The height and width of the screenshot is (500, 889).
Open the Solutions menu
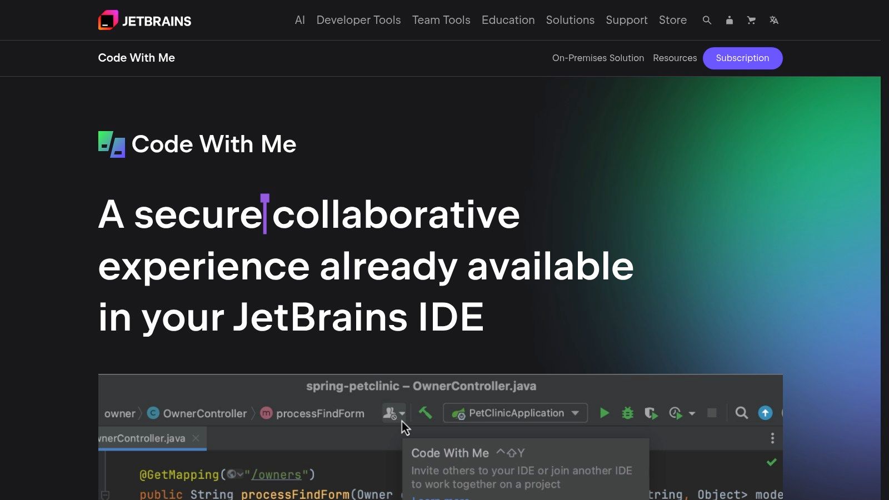pos(570,20)
